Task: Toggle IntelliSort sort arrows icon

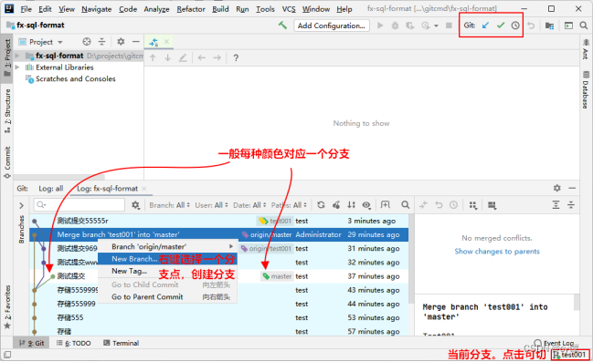Action: [352, 204]
